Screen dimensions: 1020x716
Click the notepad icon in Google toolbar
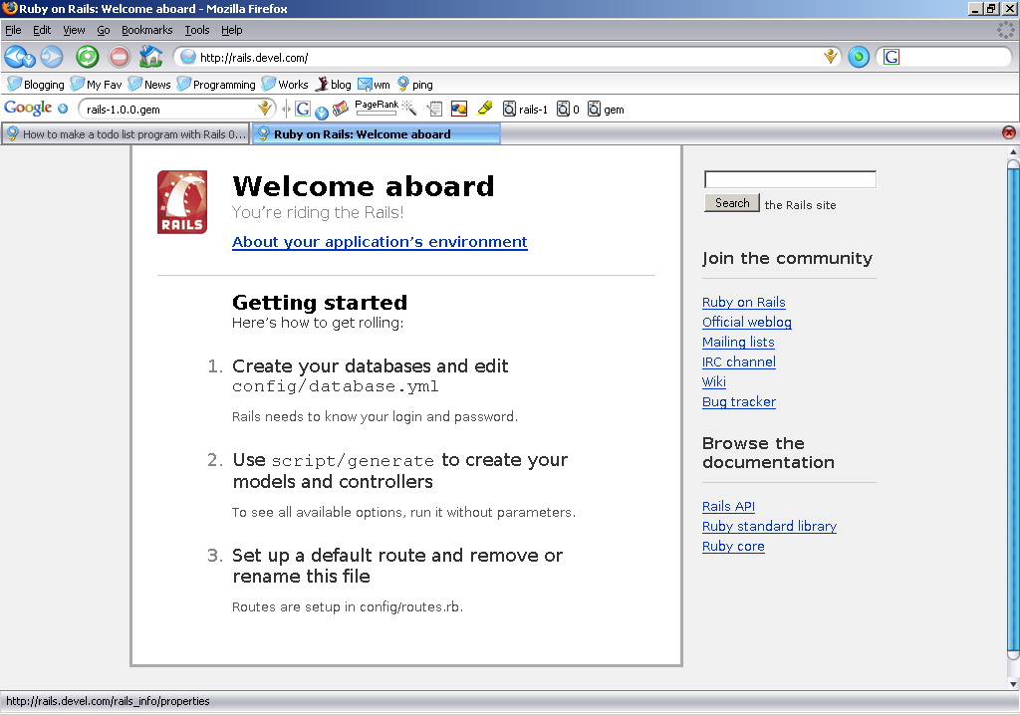[x=434, y=109]
